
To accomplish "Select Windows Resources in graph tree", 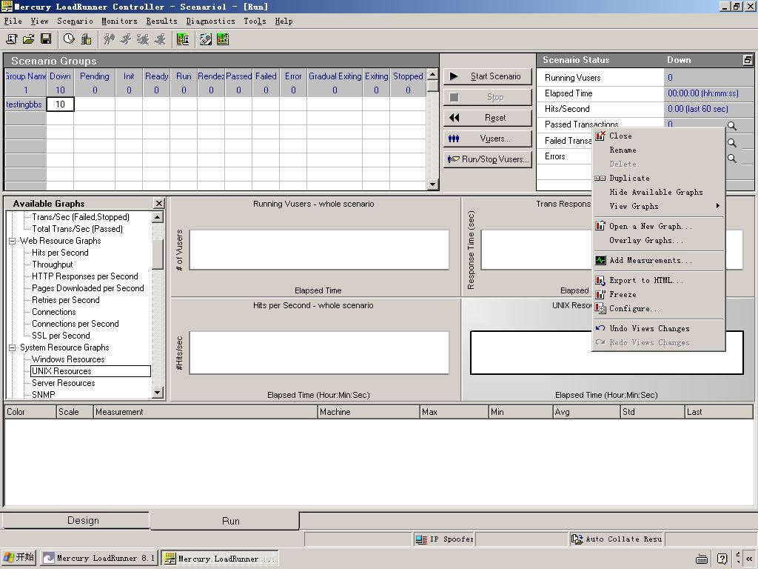I will click(x=68, y=359).
